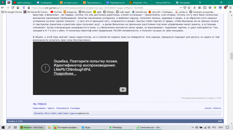Open Warmaster's profile link
233x130 pixels.
click(x=38, y=113)
